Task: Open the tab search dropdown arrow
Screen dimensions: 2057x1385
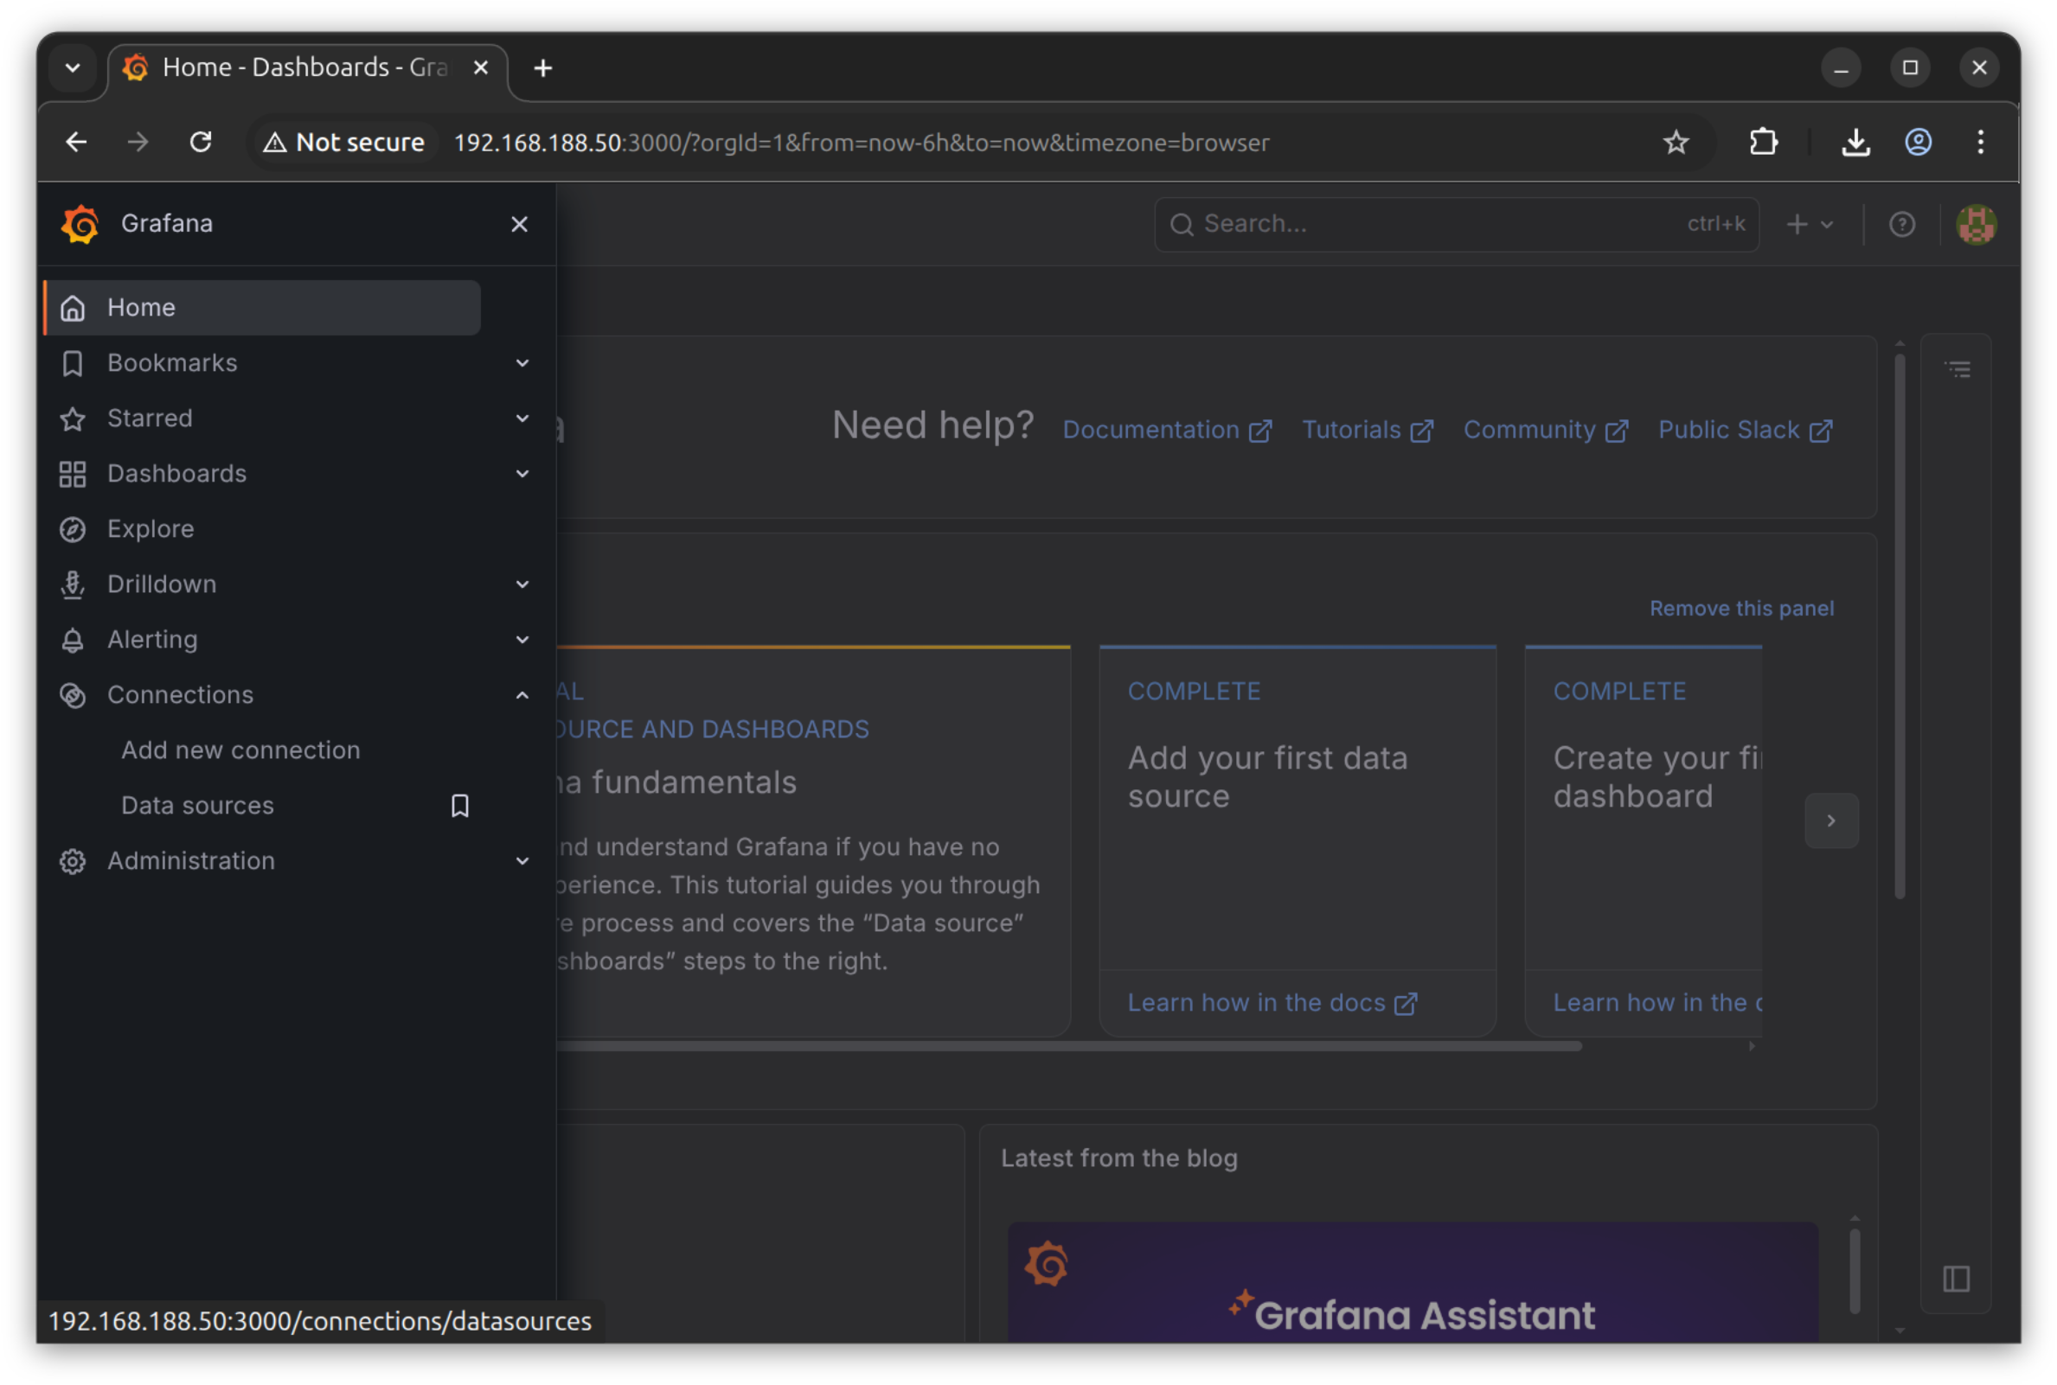Action: tap(73, 68)
